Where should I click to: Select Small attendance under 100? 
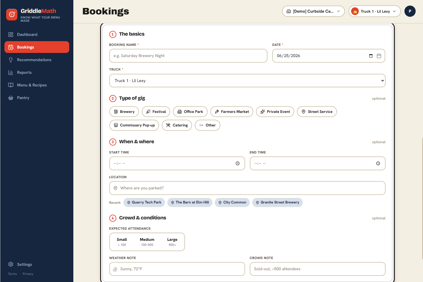click(x=122, y=242)
